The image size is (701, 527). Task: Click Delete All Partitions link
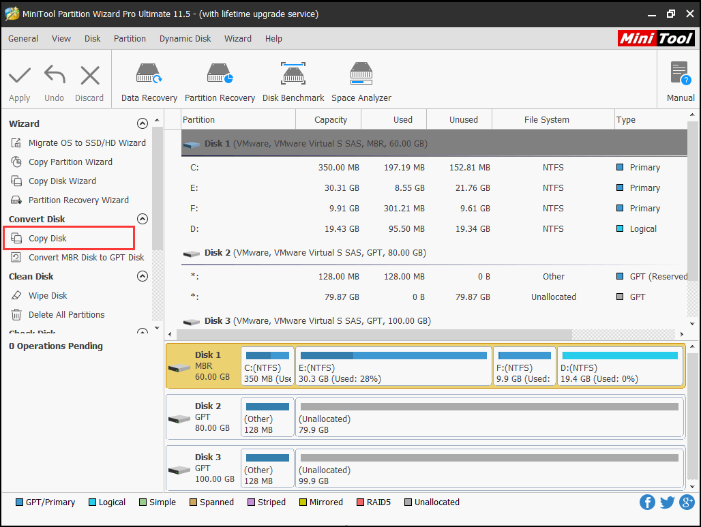point(67,315)
